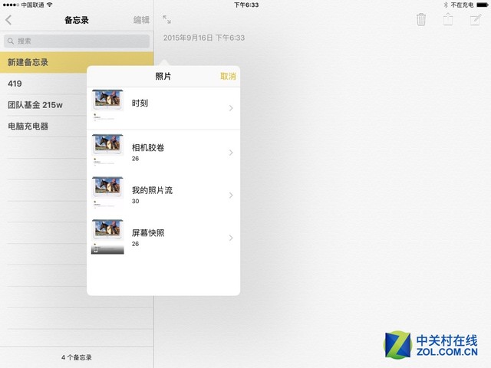Cancel the photo picker with 取消
This screenshot has width=491, height=368.
click(x=228, y=76)
